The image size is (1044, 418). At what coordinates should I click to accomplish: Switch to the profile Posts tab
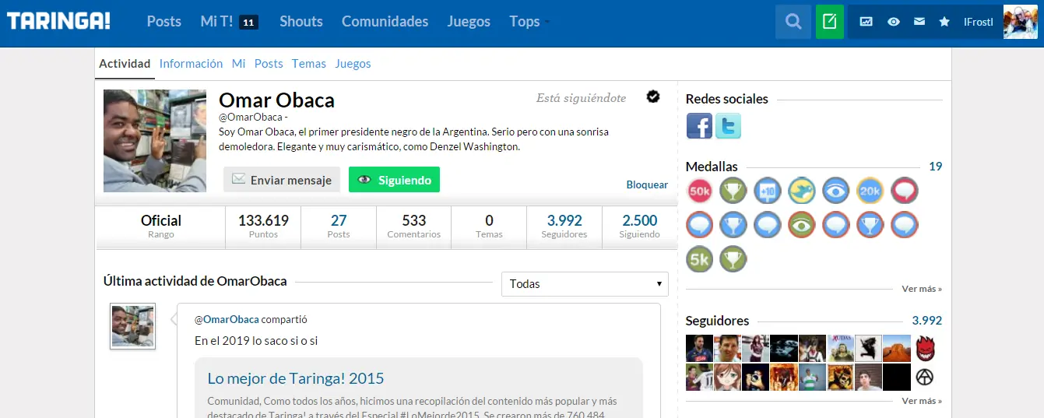[269, 64]
